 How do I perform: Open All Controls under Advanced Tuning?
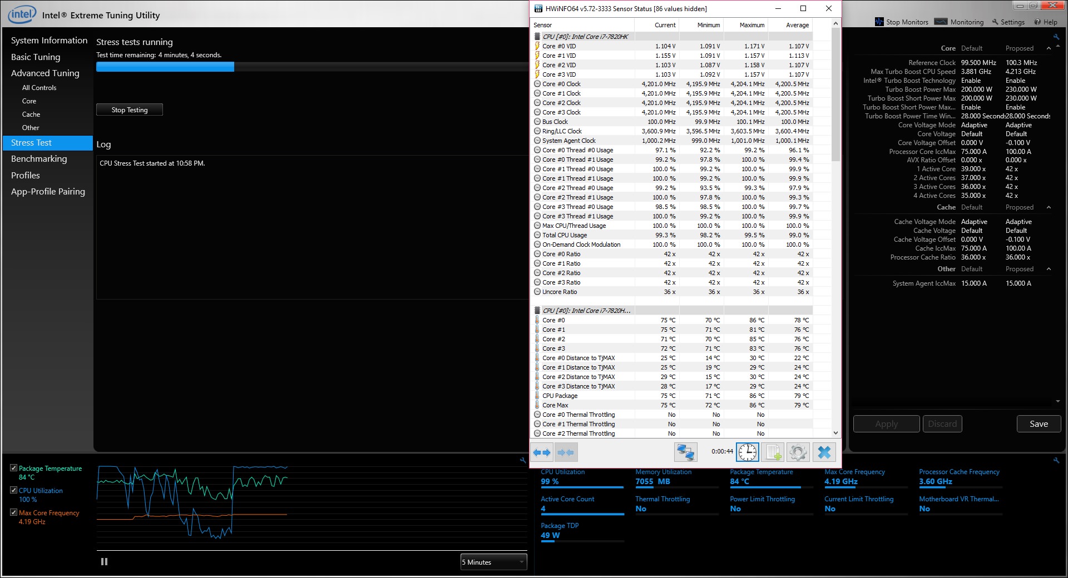[x=39, y=88]
